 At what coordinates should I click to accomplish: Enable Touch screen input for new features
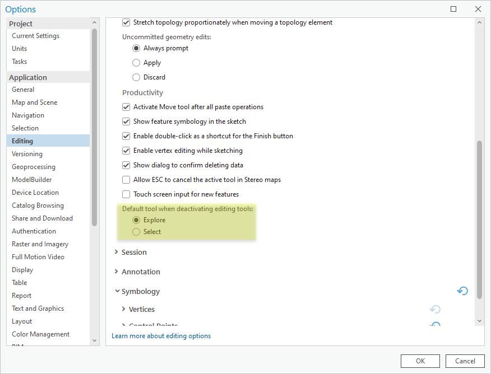pos(126,194)
